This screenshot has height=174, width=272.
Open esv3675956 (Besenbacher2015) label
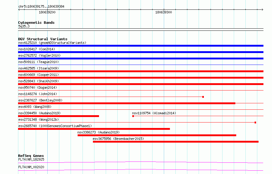point(118,139)
